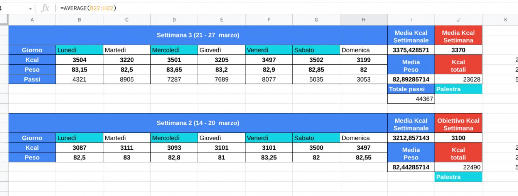Viewport: 518px width, 196px height.
Task: Click the Palestra cell below 23628
Action: point(458,89)
